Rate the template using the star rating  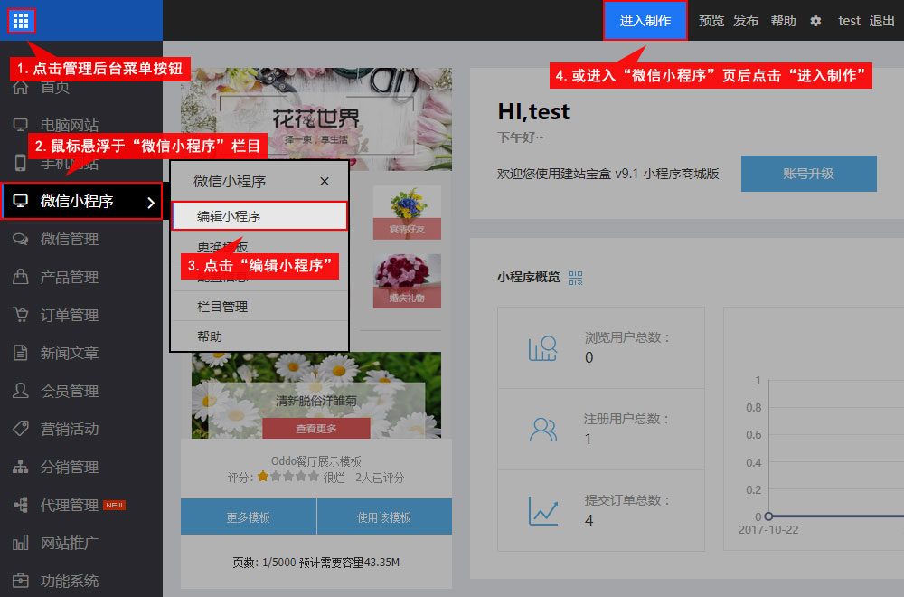[x=288, y=476]
